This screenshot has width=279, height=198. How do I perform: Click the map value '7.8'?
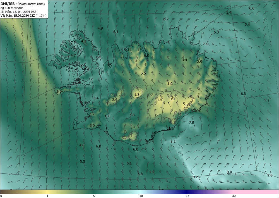[x=191, y=122]
